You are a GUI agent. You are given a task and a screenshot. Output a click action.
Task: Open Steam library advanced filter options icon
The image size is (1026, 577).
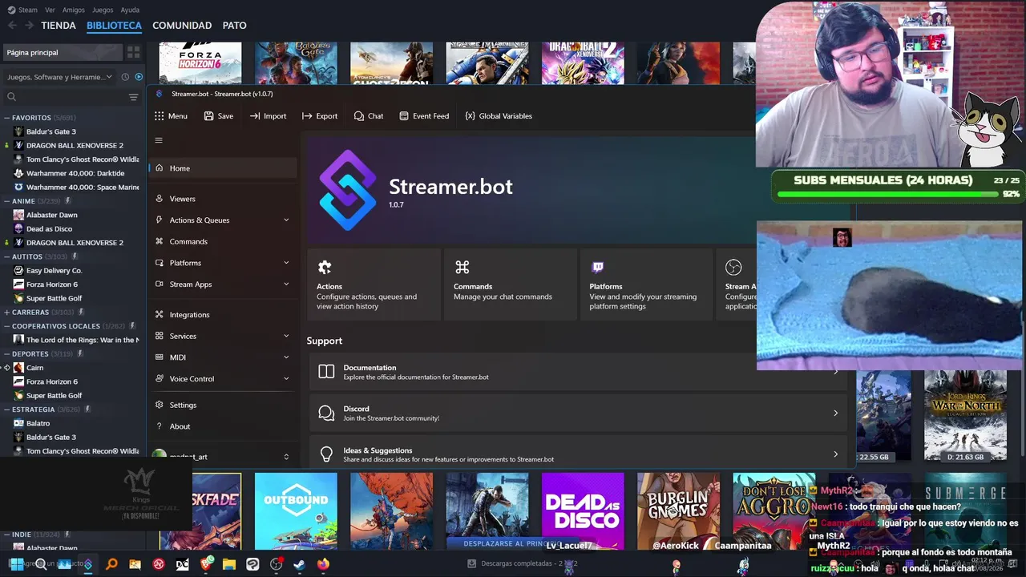tap(134, 97)
